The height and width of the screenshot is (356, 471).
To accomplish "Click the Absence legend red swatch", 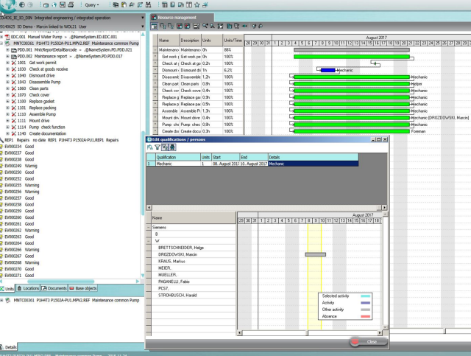I will [x=365, y=316].
